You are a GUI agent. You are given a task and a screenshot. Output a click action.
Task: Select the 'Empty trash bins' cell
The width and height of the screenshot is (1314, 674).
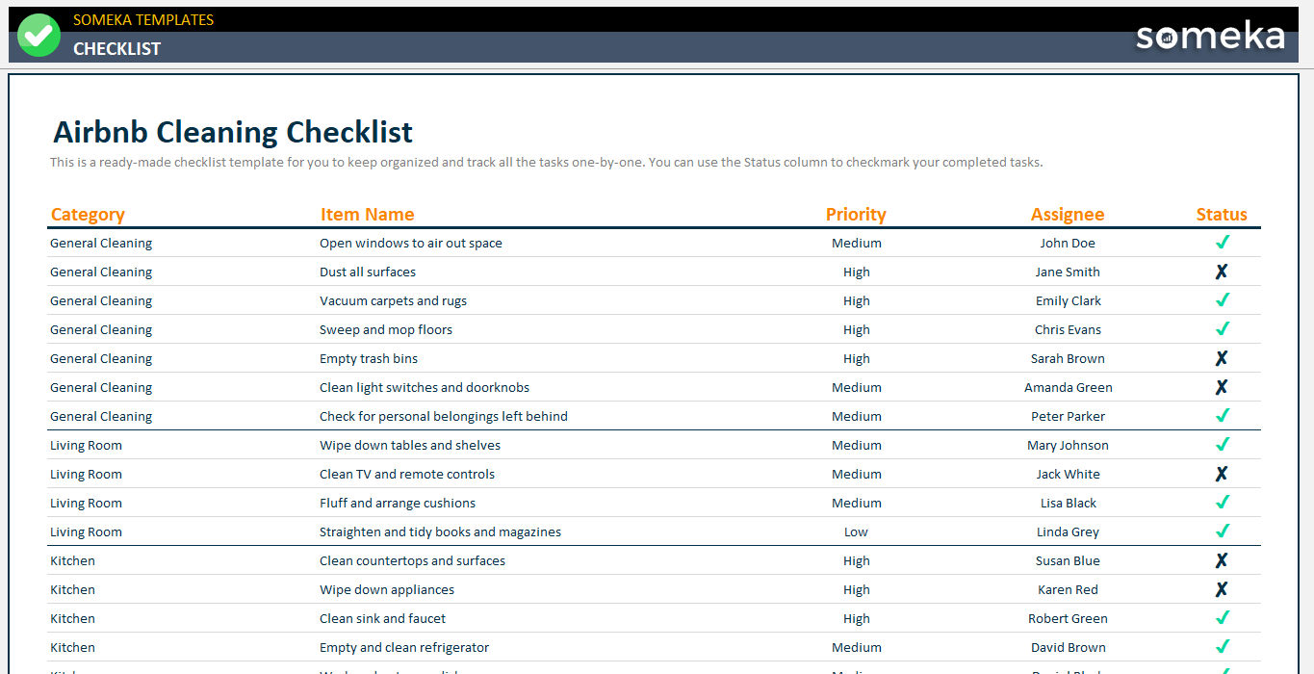[x=369, y=359]
